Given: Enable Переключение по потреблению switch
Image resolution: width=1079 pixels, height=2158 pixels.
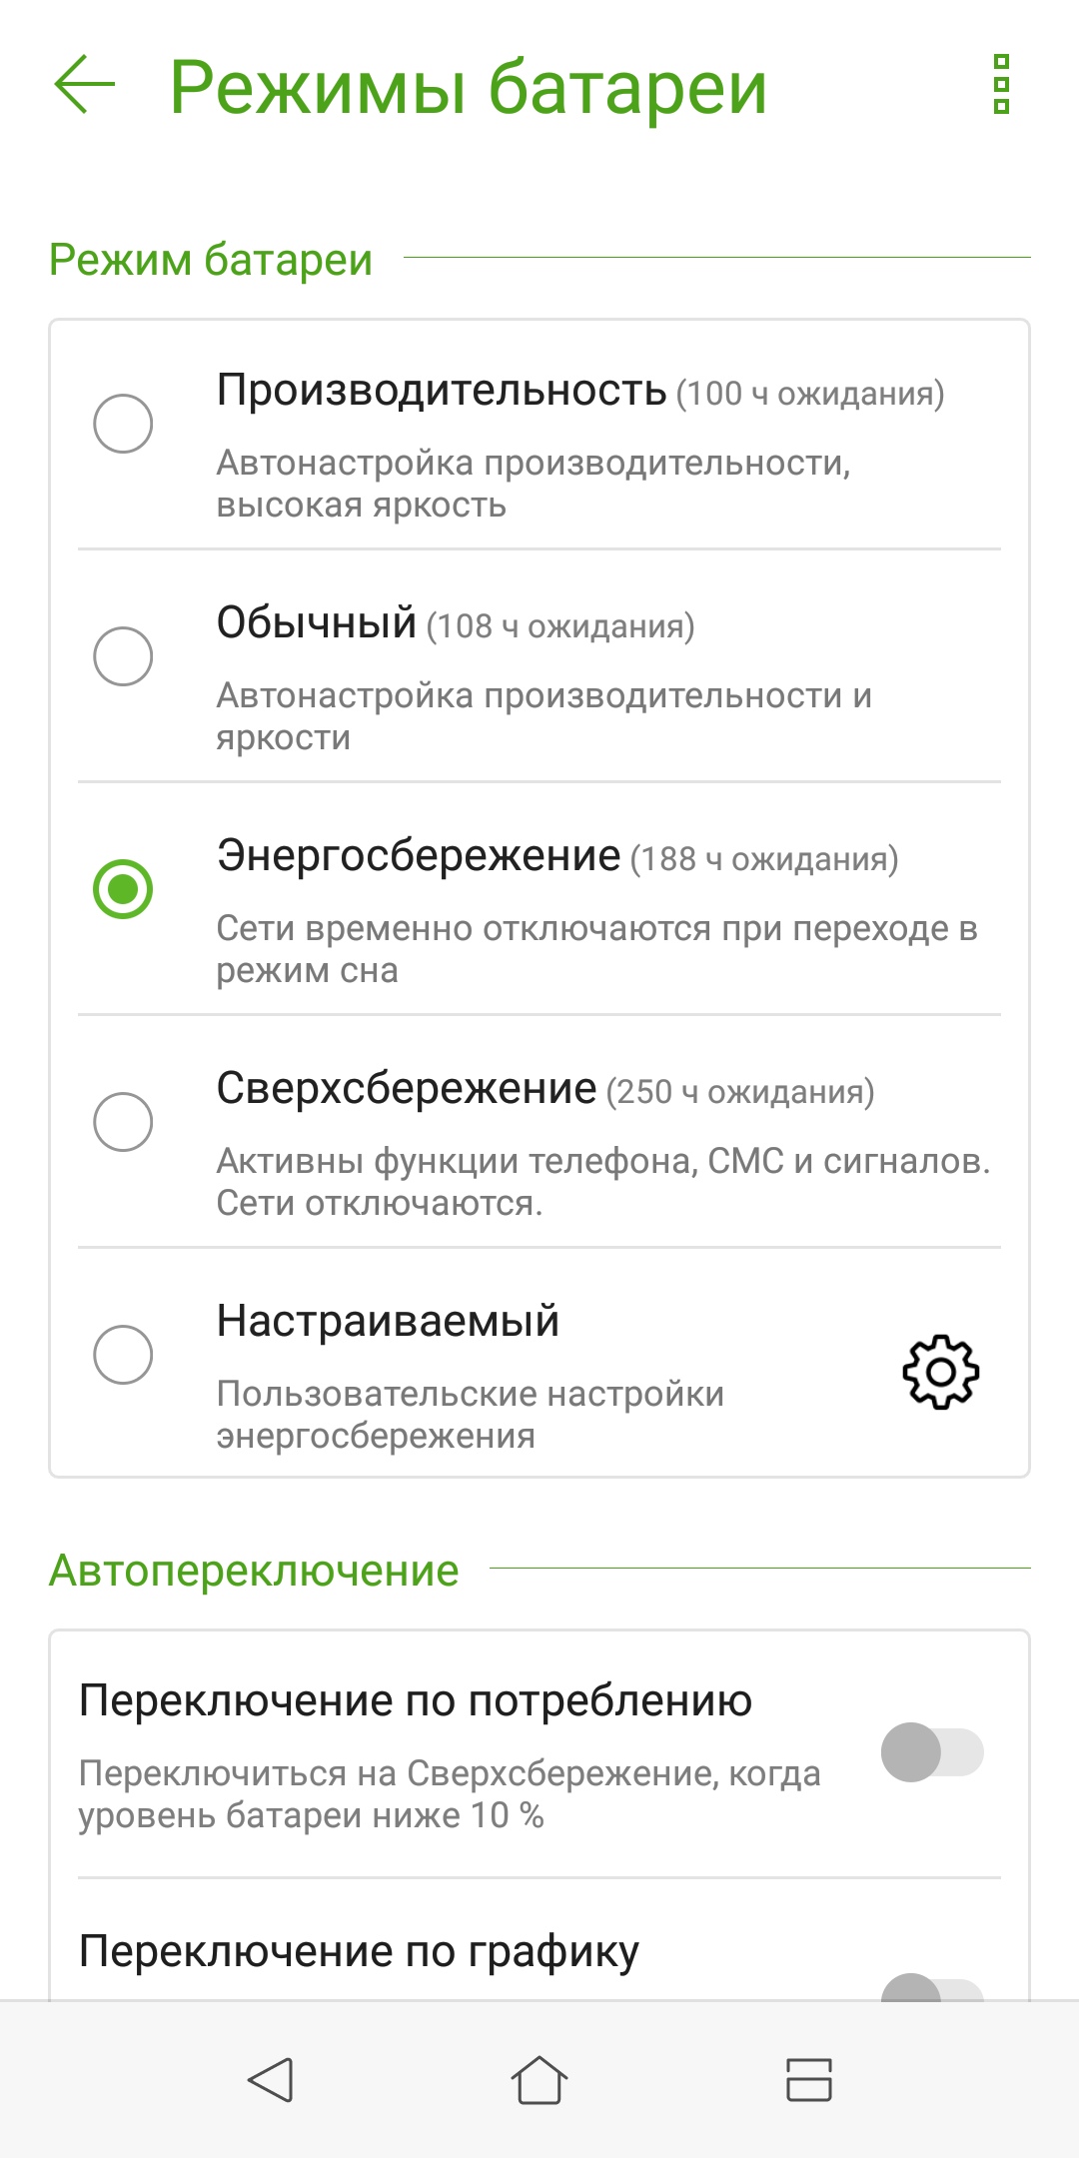Looking at the screenshot, I should pyautogui.click(x=932, y=1752).
